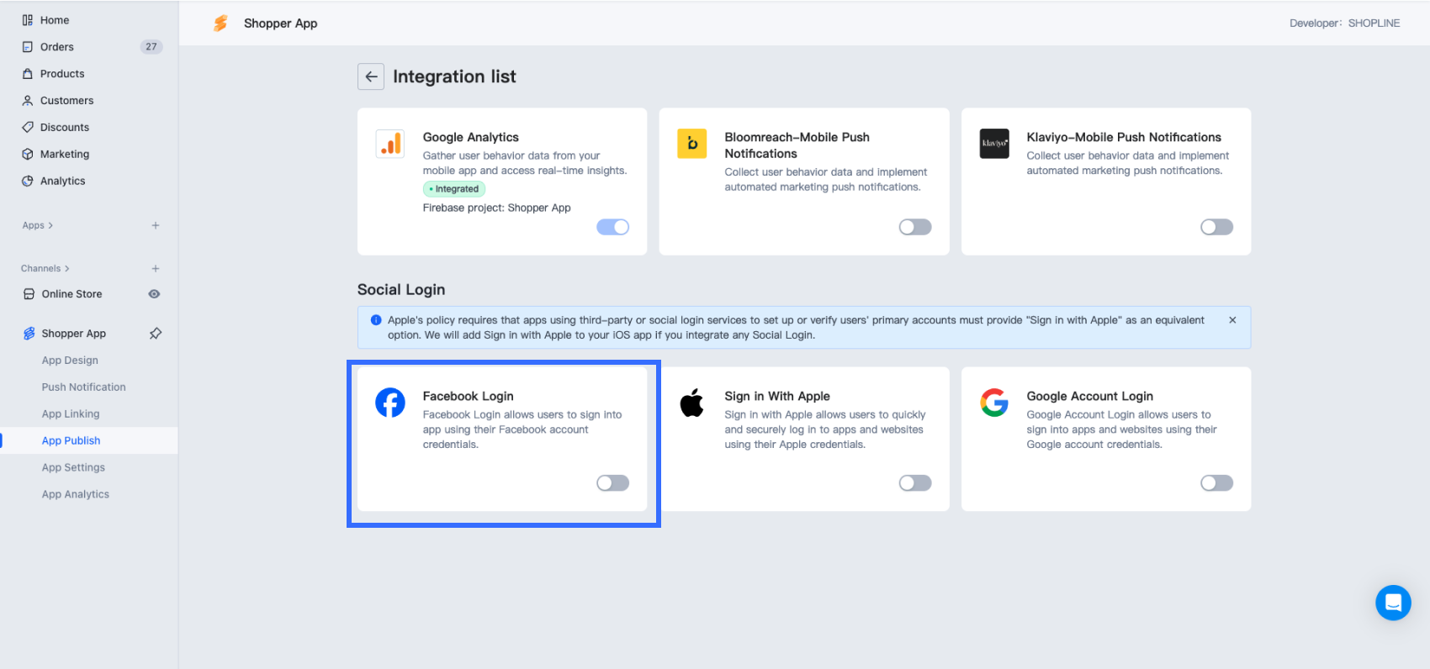Navigate to Marketing in the sidebar
The image size is (1430, 669).
[65, 155]
